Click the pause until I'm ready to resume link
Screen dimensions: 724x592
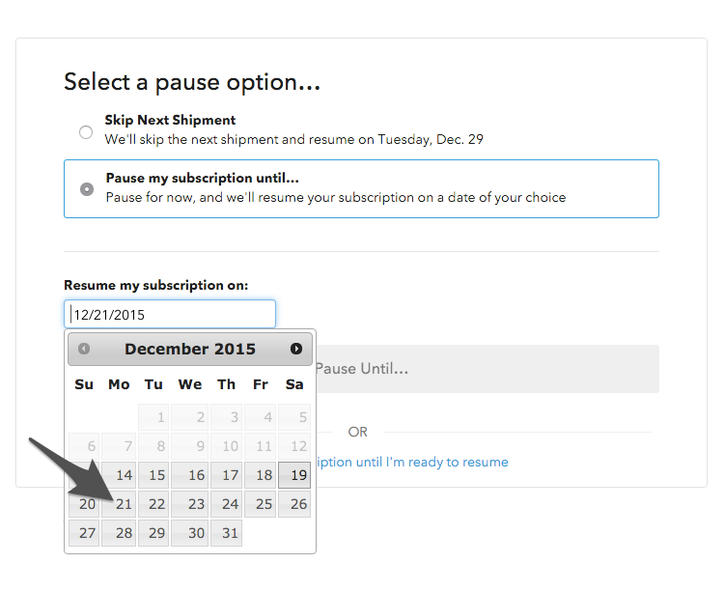(x=412, y=462)
